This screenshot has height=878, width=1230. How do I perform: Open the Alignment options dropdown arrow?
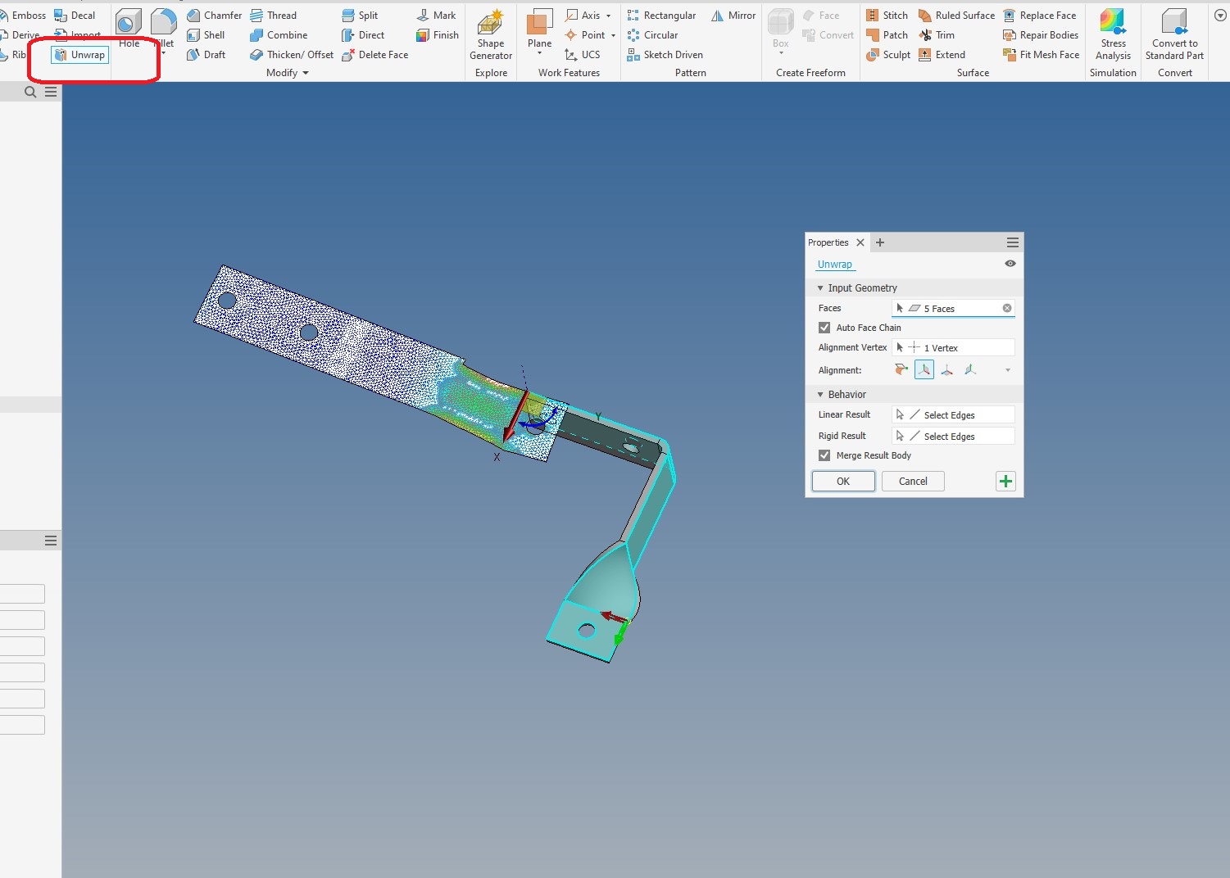1008,370
